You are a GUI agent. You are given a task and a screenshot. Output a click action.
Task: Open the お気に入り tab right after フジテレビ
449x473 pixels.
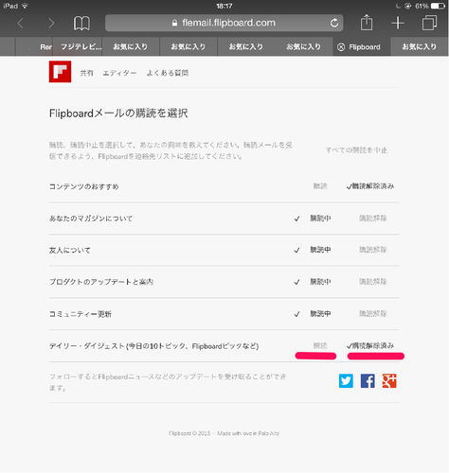tap(131, 46)
